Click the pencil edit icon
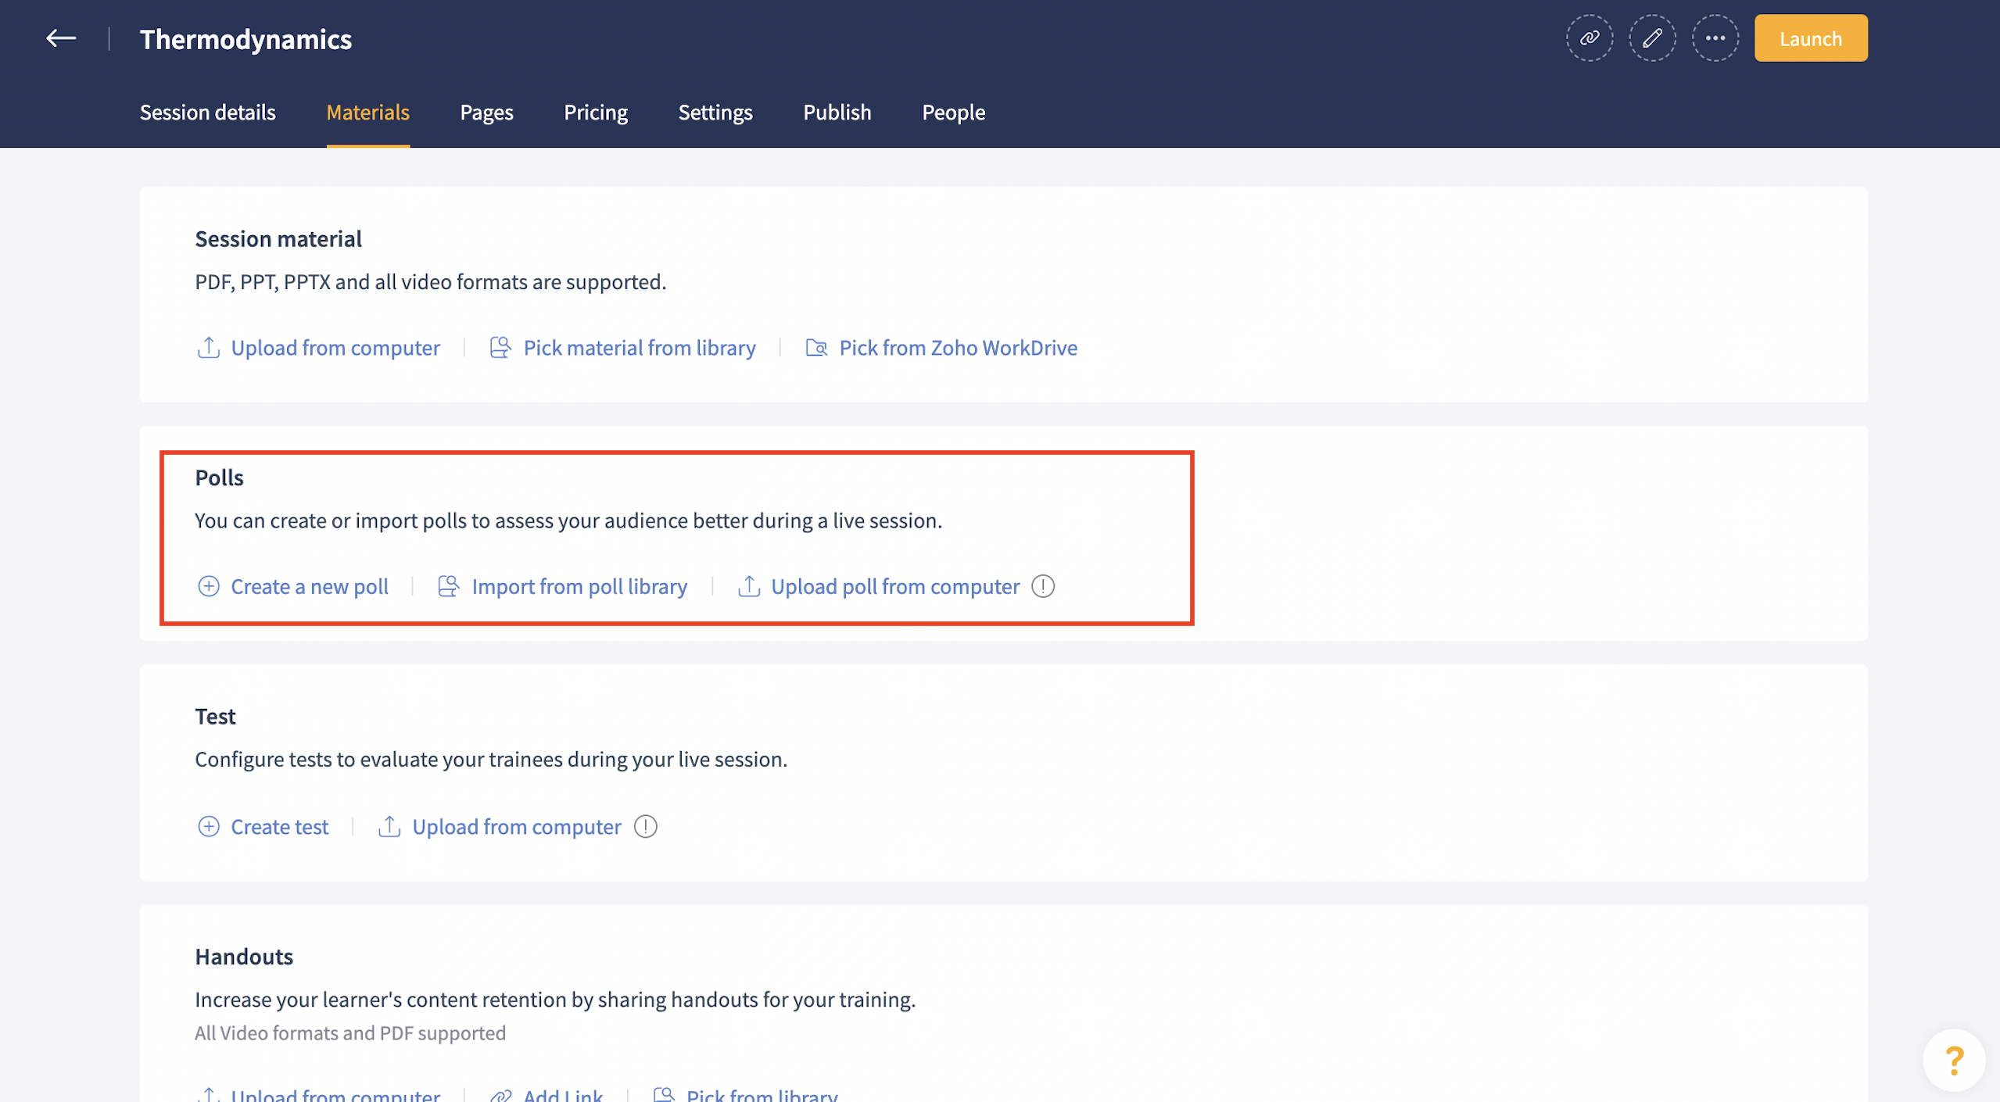The image size is (2000, 1102). point(1651,38)
